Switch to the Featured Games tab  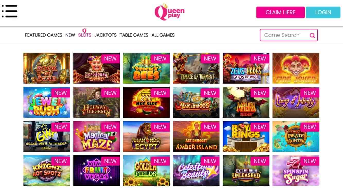(x=43, y=35)
